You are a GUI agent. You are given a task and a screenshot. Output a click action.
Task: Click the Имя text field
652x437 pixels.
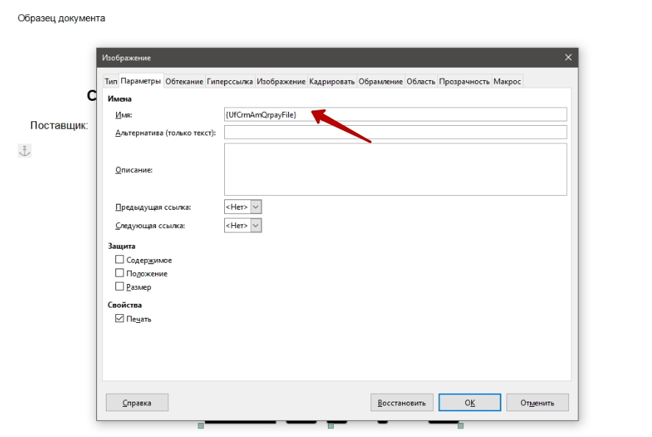pos(395,114)
